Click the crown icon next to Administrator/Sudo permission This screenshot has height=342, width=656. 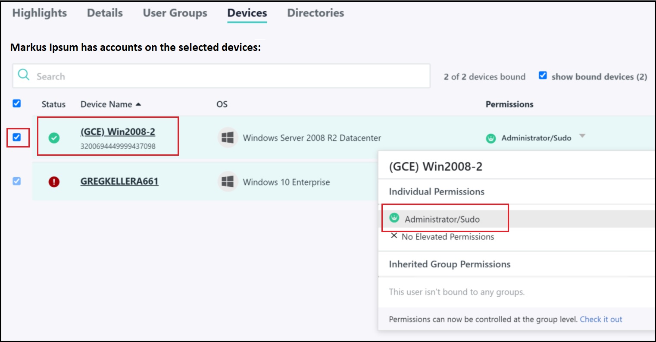[x=490, y=138]
